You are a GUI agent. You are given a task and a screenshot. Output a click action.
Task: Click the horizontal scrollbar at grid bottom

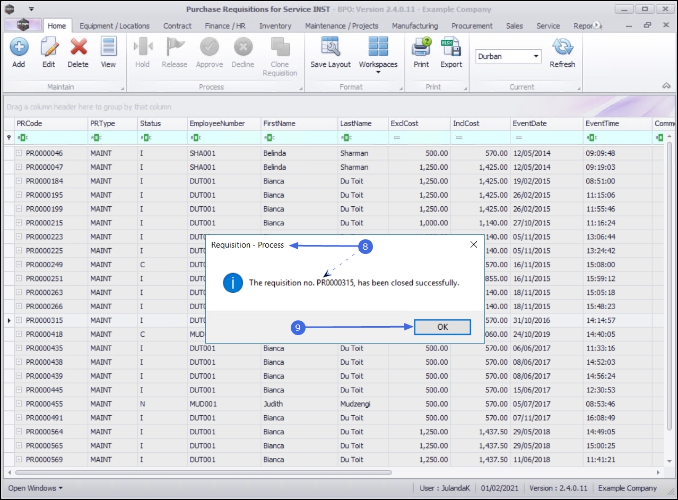[x=204, y=472]
